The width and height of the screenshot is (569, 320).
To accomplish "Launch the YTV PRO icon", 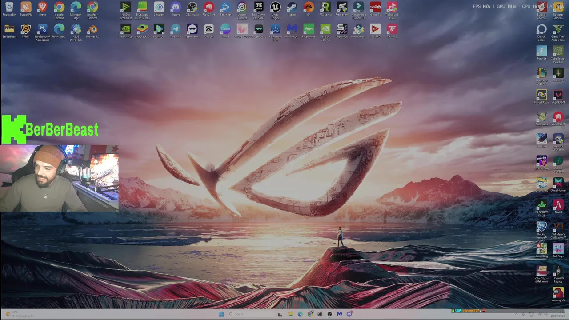I will (x=375, y=31).
